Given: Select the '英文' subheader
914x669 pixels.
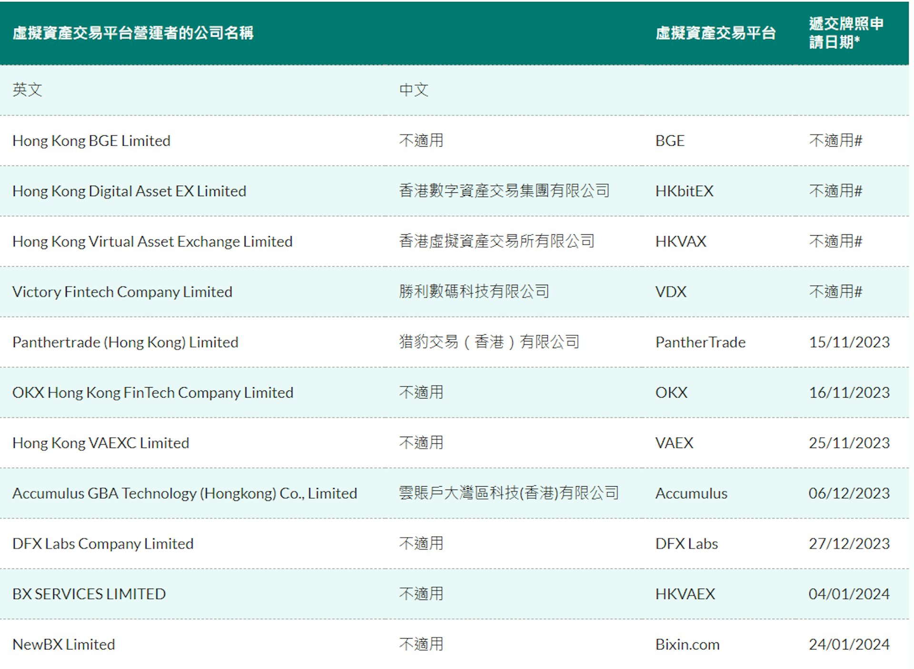Looking at the screenshot, I should pyautogui.click(x=27, y=90).
